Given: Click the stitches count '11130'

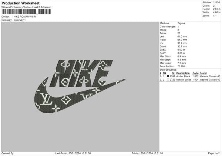Looking at the screenshot, I should 216,3.
